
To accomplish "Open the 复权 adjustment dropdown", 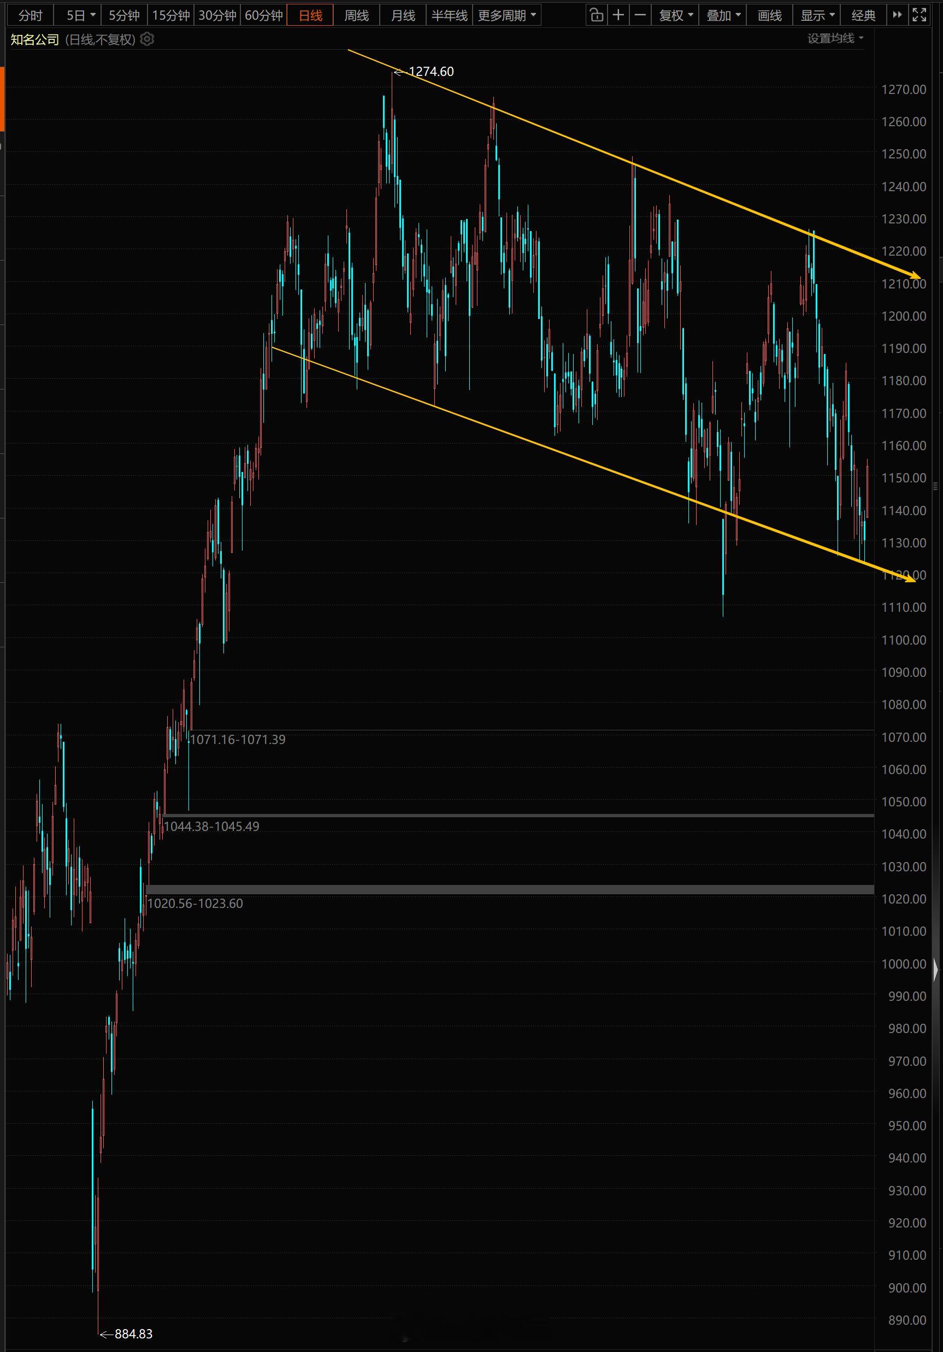I will (676, 15).
